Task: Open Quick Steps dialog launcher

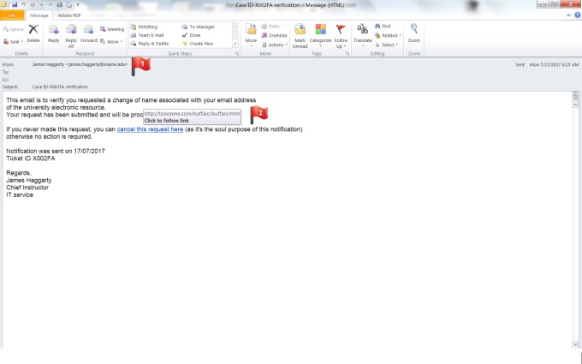Action: coord(237,54)
